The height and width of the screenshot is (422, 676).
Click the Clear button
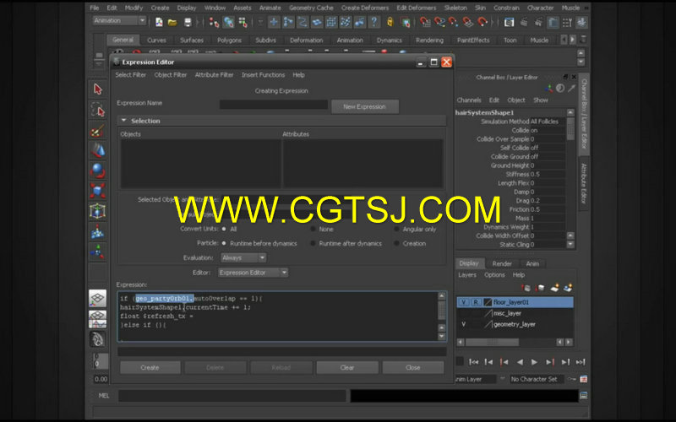[347, 368]
